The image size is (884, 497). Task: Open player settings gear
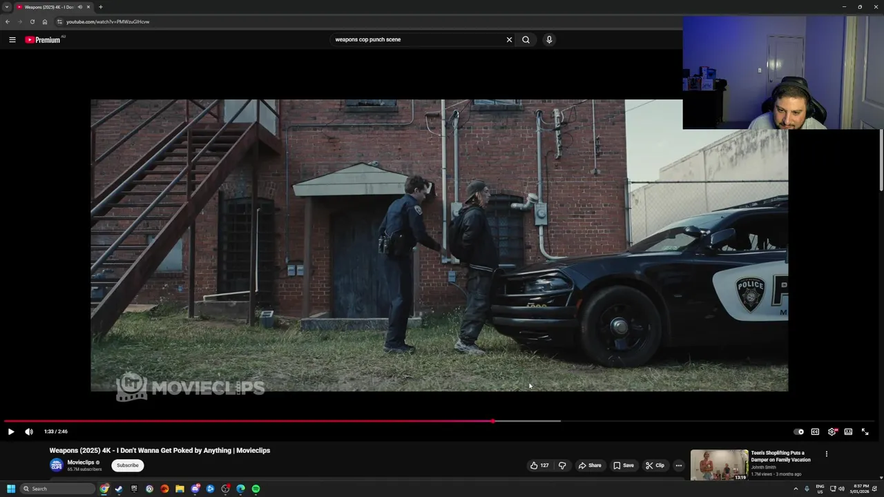[x=832, y=431]
